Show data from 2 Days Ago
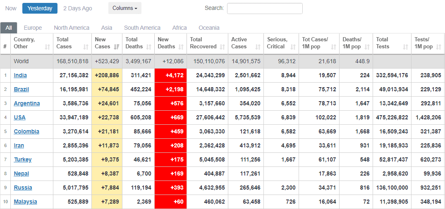445x209 pixels. [x=78, y=8]
